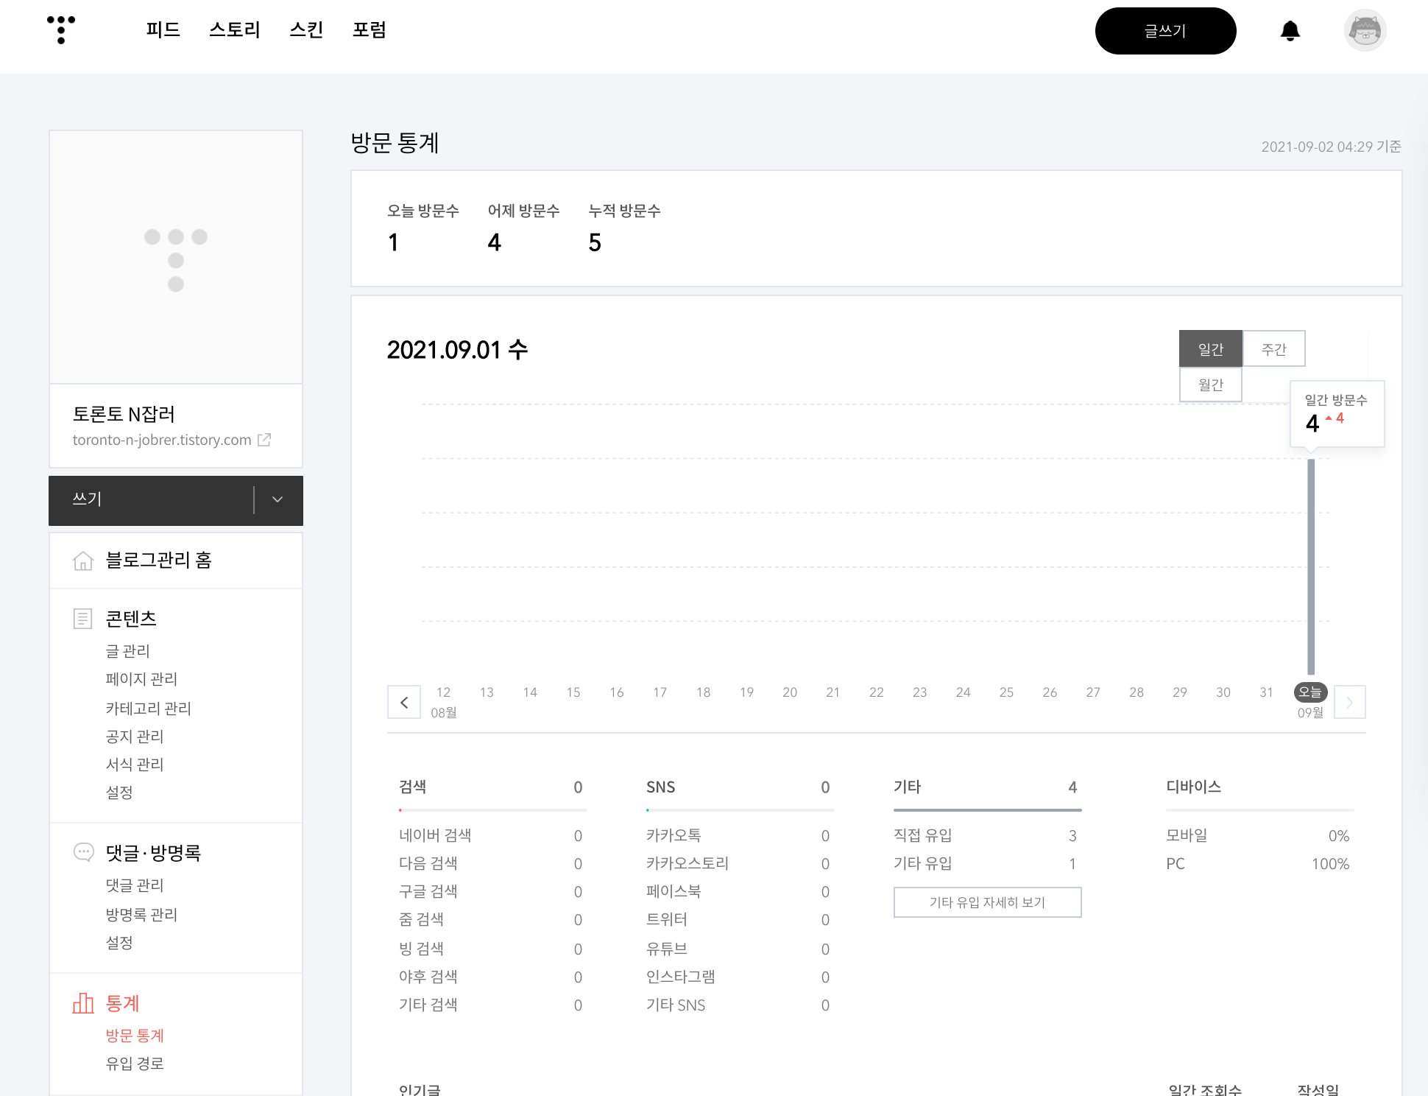Image resolution: width=1428 pixels, height=1096 pixels.
Task: Click the 콘텐츠 document icon
Action: coord(83,619)
